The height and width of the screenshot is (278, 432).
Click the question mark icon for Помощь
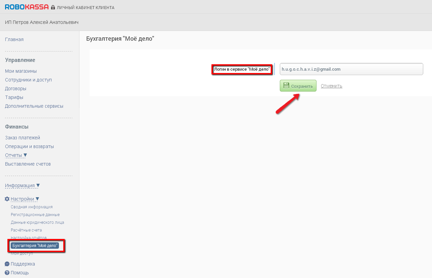point(7,273)
